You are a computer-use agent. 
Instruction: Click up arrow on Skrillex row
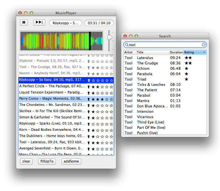(89, 111)
